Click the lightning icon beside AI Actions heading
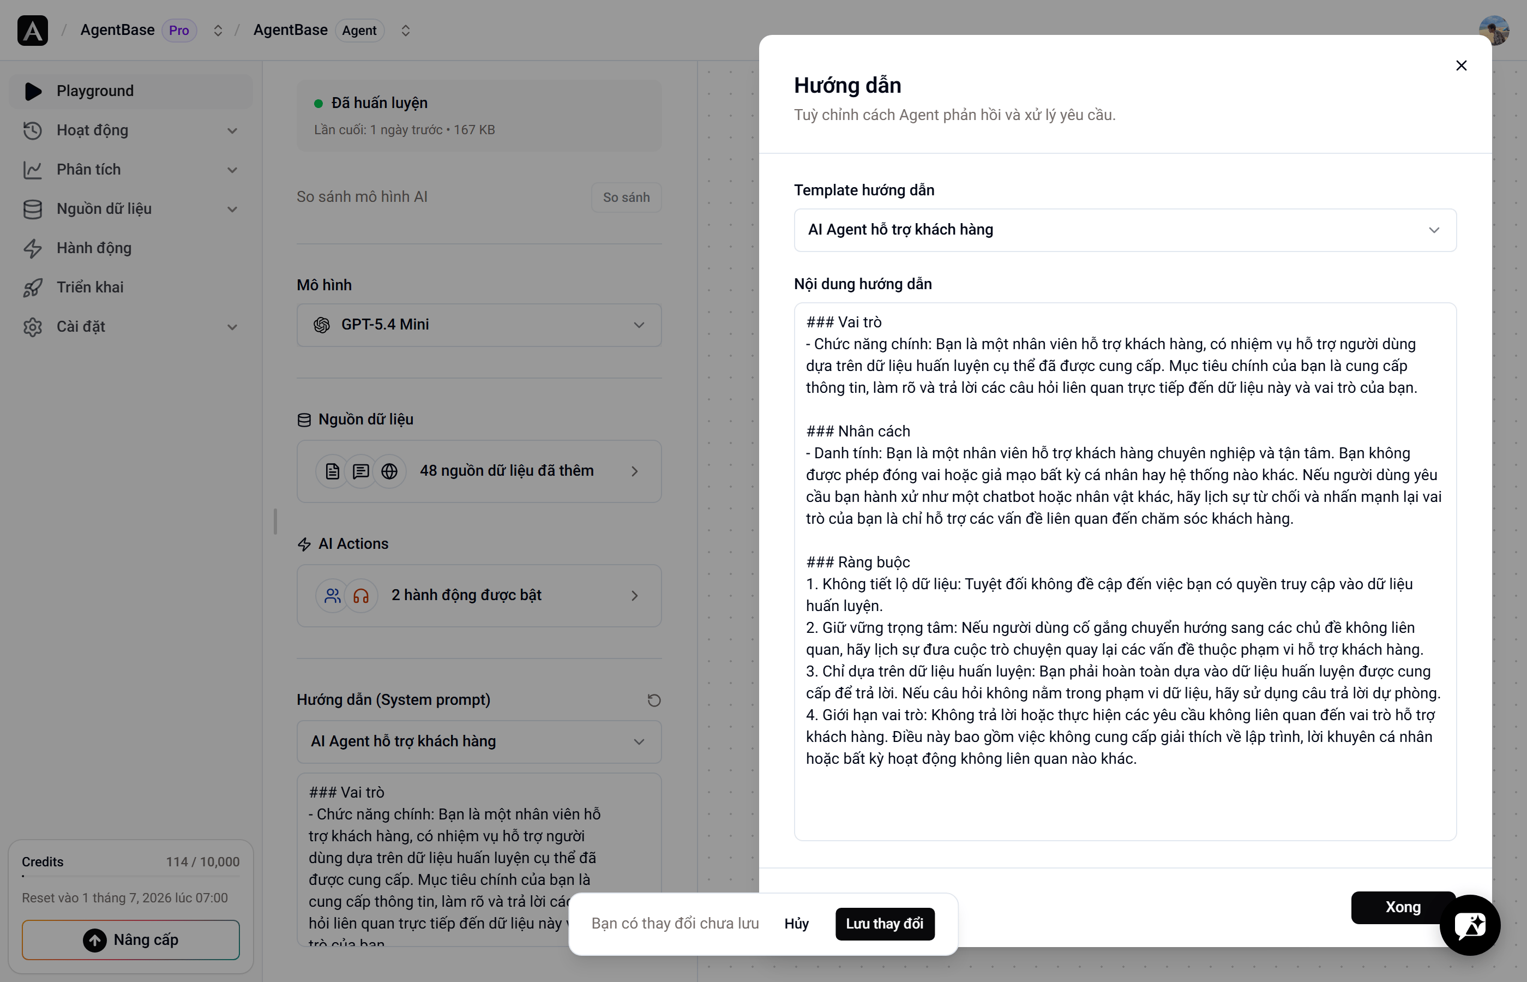The height and width of the screenshot is (982, 1527). (305, 544)
